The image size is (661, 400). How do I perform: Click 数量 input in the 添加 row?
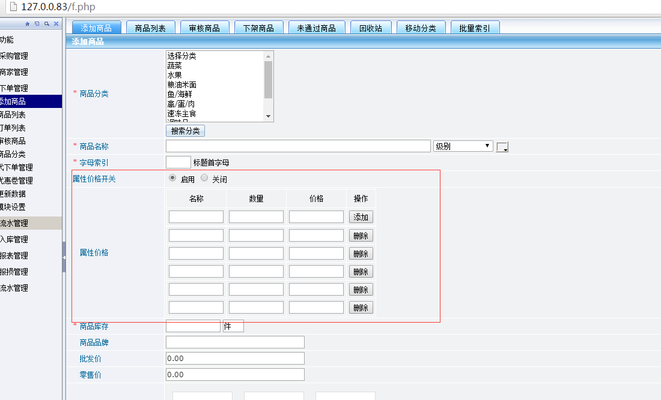(257, 217)
